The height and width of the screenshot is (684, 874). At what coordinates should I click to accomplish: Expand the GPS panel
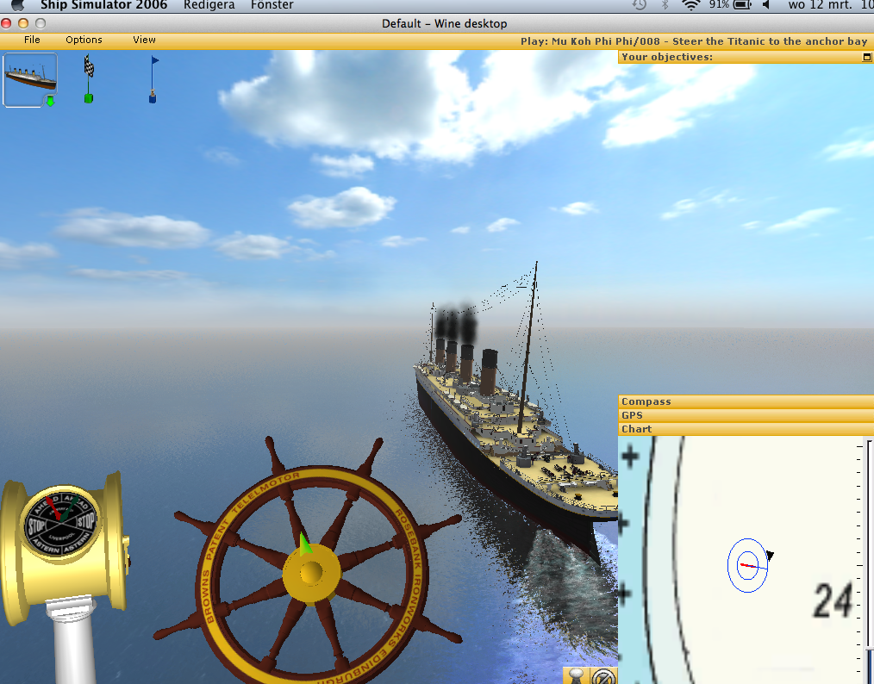point(745,415)
